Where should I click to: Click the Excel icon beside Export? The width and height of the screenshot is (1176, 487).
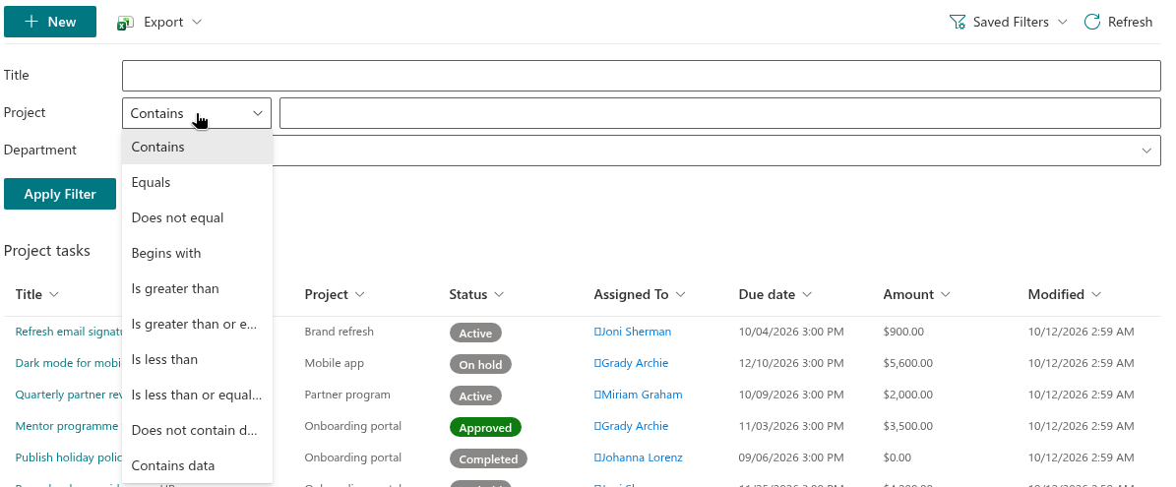[x=125, y=24]
